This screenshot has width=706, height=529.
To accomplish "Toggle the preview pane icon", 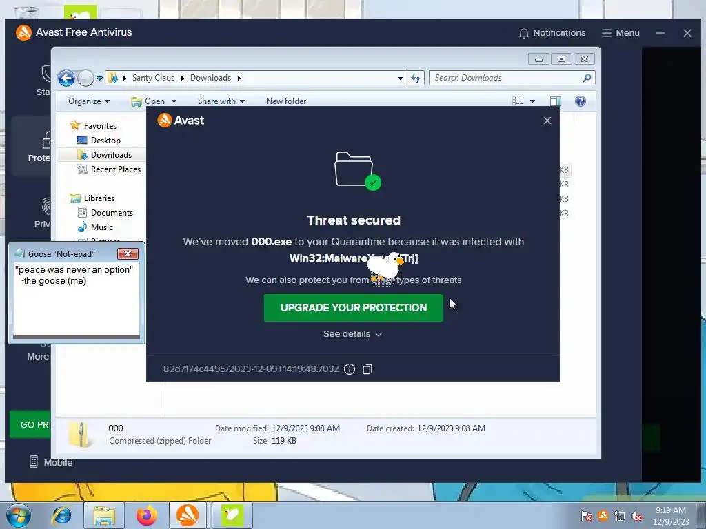I will tap(556, 101).
